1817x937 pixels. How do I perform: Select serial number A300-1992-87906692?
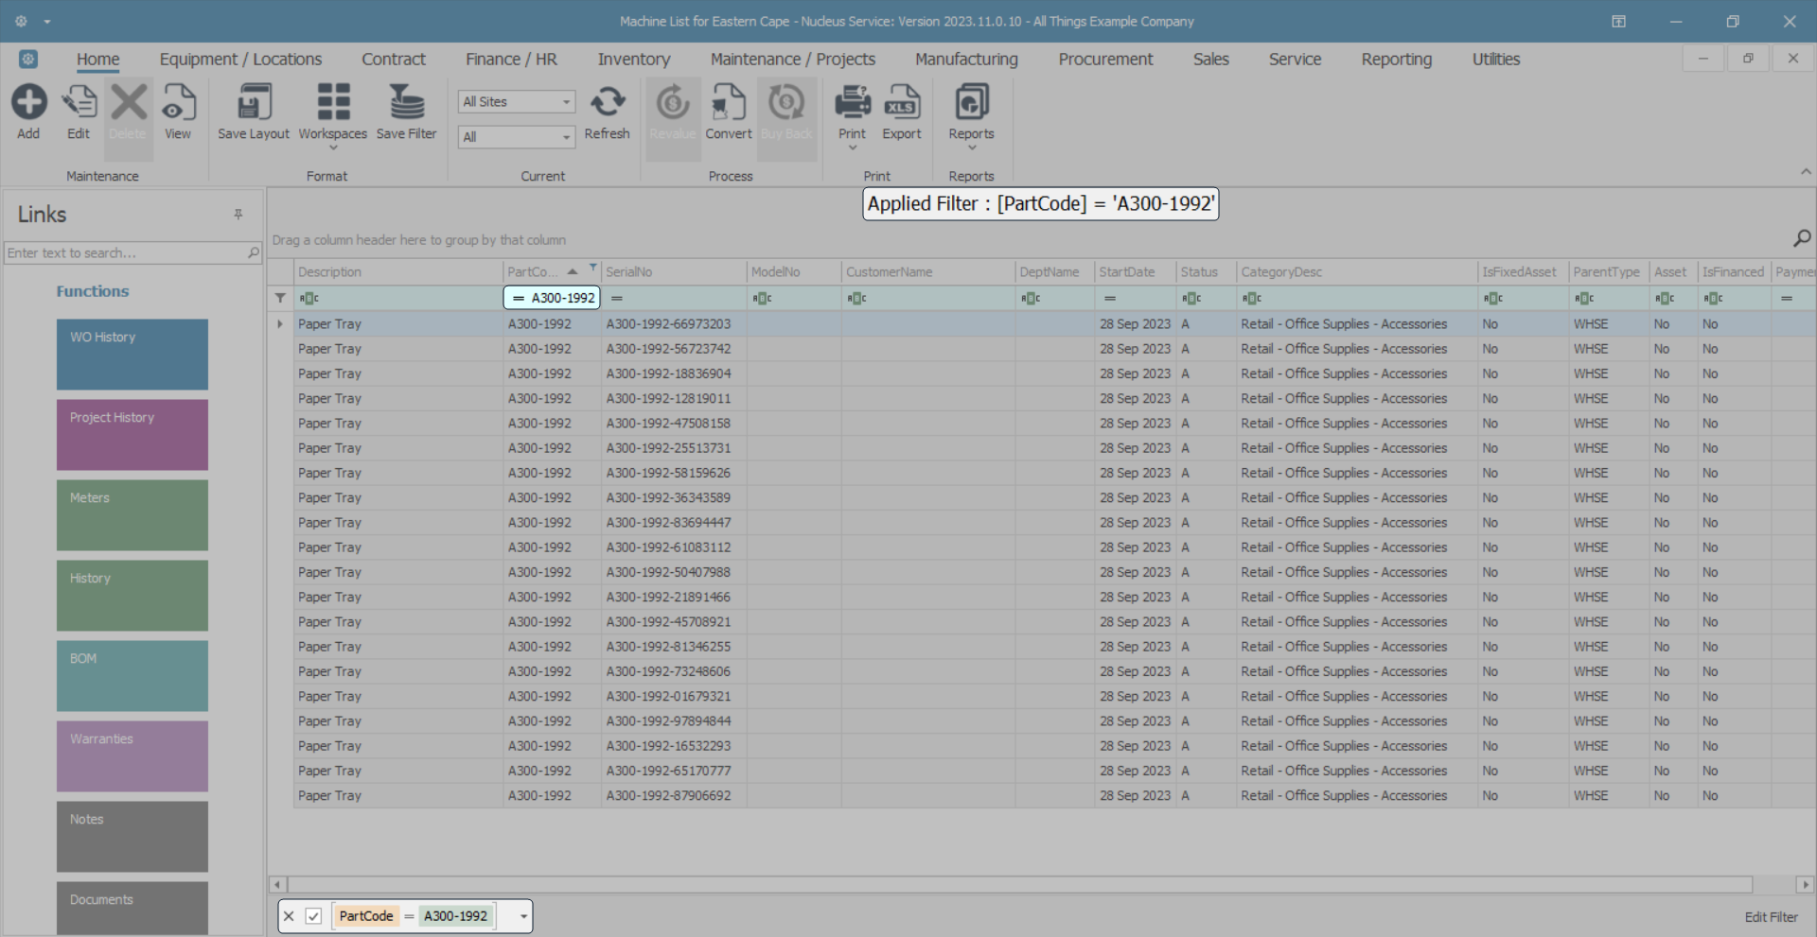click(x=668, y=796)
